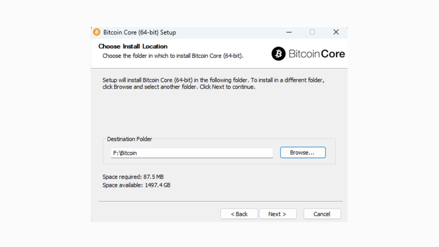Open the Browse... folder picker

click(303, 153)
